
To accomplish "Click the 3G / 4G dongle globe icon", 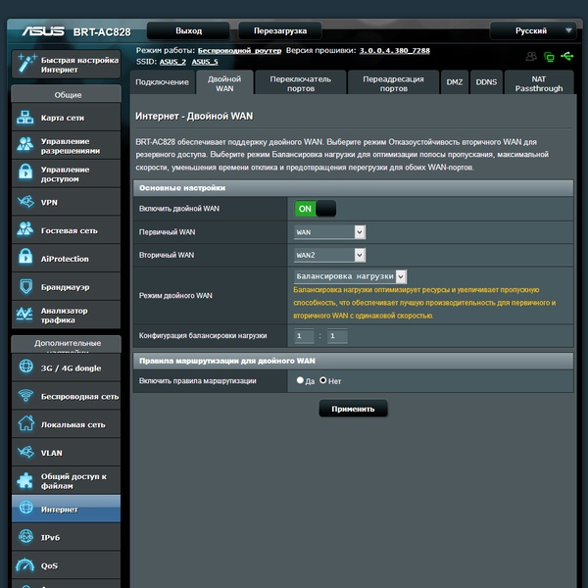I will click(25, 367).
